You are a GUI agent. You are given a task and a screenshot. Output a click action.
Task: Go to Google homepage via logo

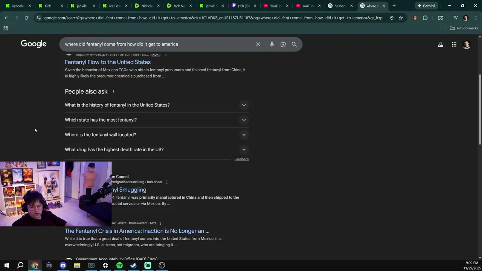(34, 44)
